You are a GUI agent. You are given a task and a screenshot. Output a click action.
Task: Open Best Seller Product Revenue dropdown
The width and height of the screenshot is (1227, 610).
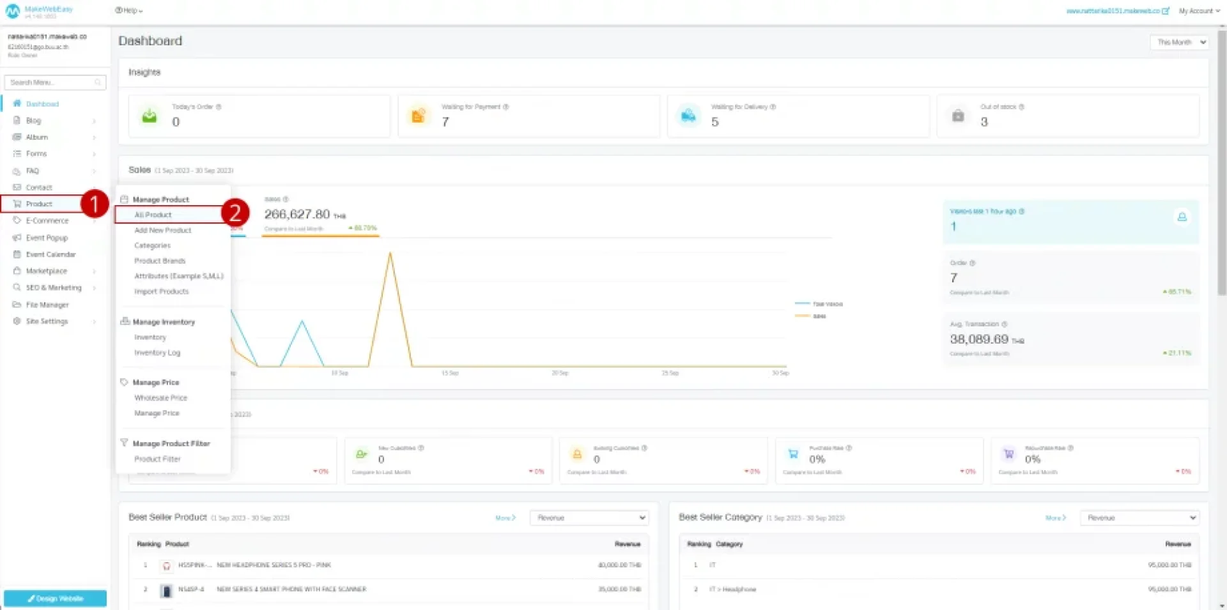click(x=589, y=518)
